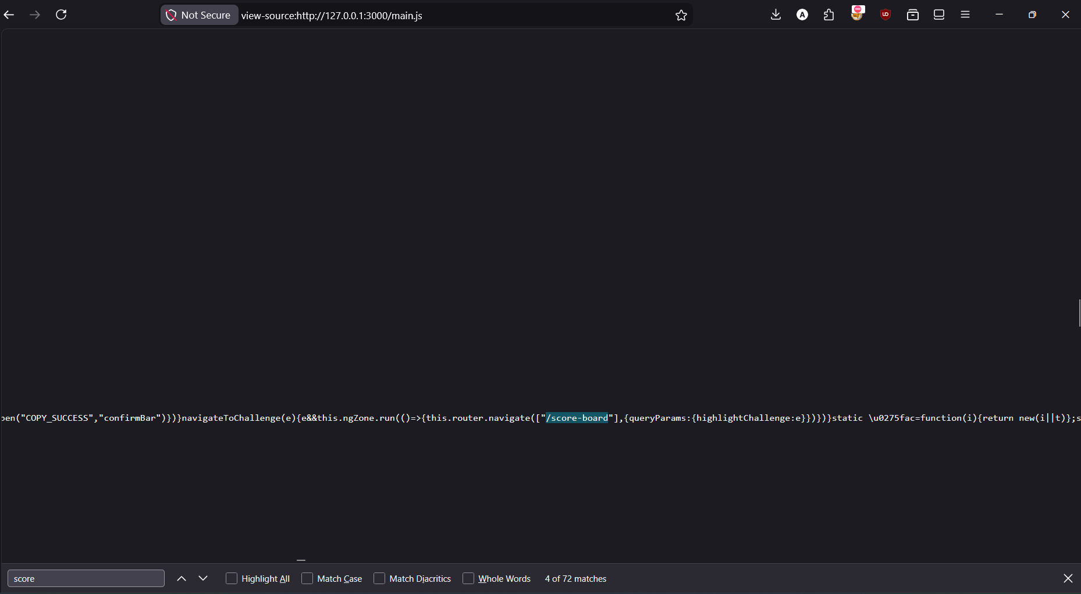Open the adblocker extension beside the puzzle icon
This screenshot has width=1081, height=594.
(x=857, y=15)
